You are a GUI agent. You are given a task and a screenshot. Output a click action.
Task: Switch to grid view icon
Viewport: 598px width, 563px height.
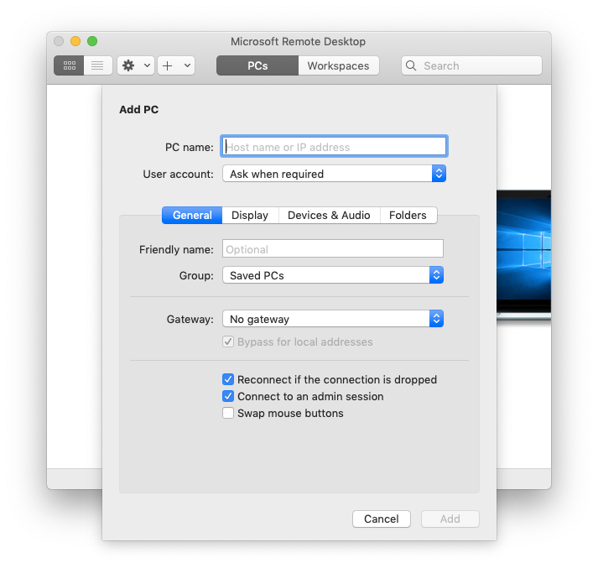(69, 65)
